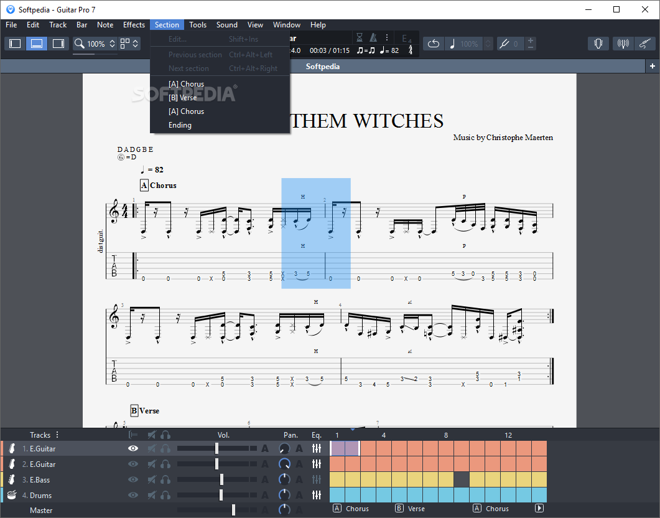Open the View menu
Image resolution: width=660 pixels, height=518 pixels.
[x=255, y=25]
